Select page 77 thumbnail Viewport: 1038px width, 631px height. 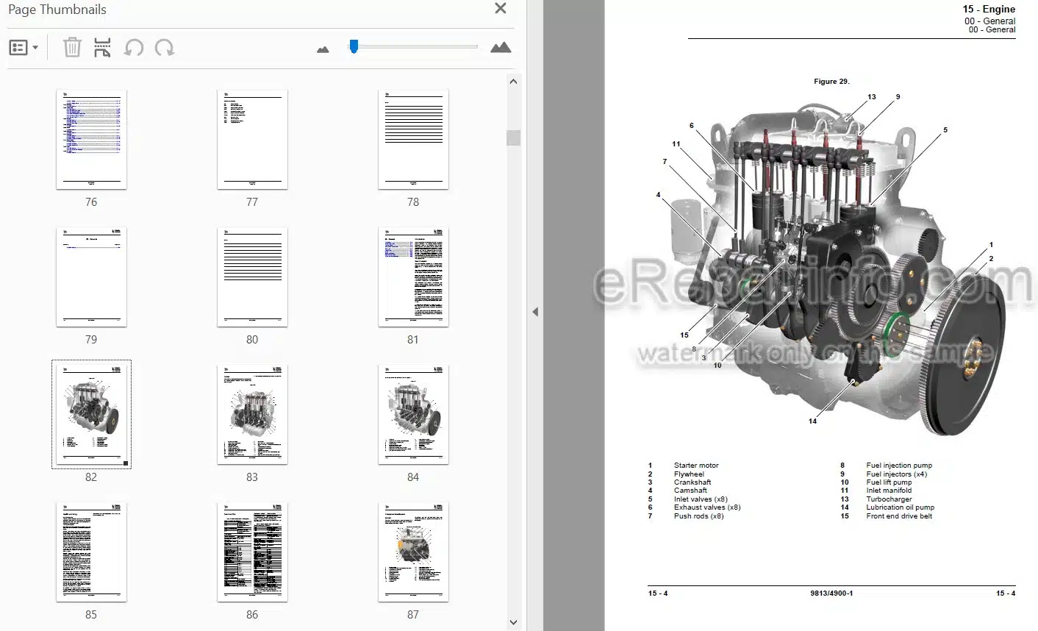252,140
